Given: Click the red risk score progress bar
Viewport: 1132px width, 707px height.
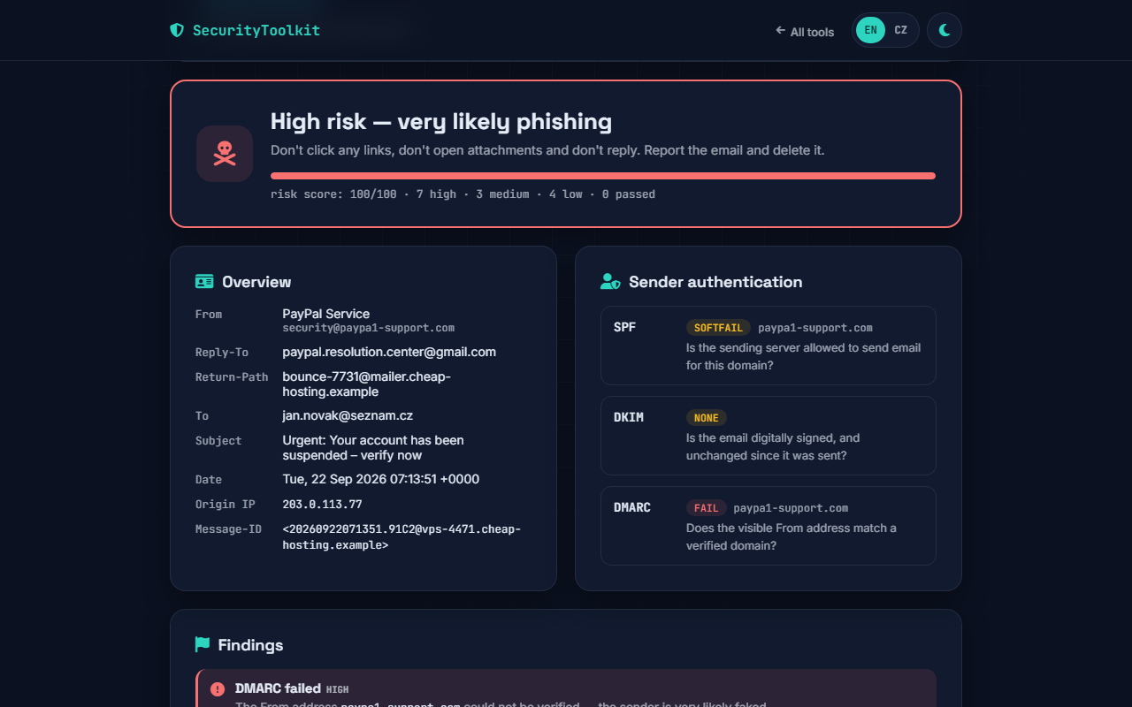Looking at the screenshot, I should [x=603, y=176].
